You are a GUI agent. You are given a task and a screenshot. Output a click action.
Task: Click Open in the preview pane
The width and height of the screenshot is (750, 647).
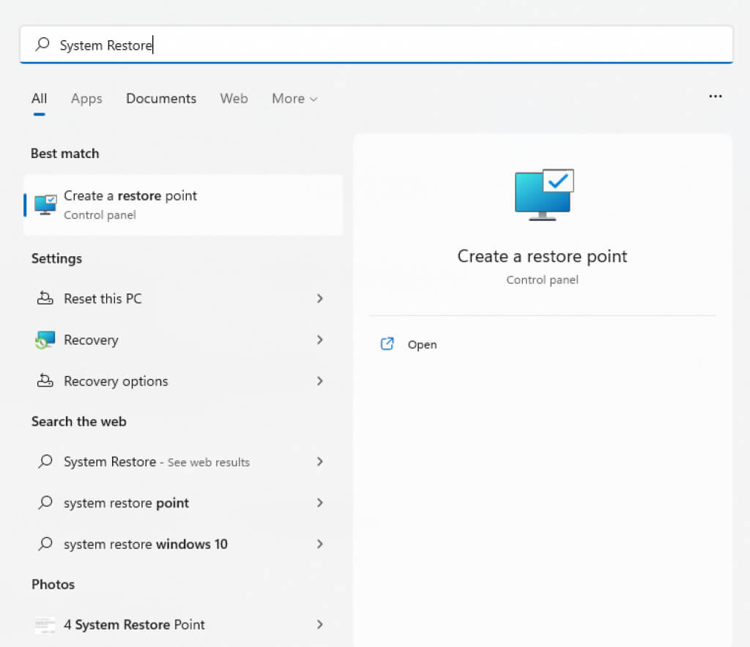[x=422, y=345]
